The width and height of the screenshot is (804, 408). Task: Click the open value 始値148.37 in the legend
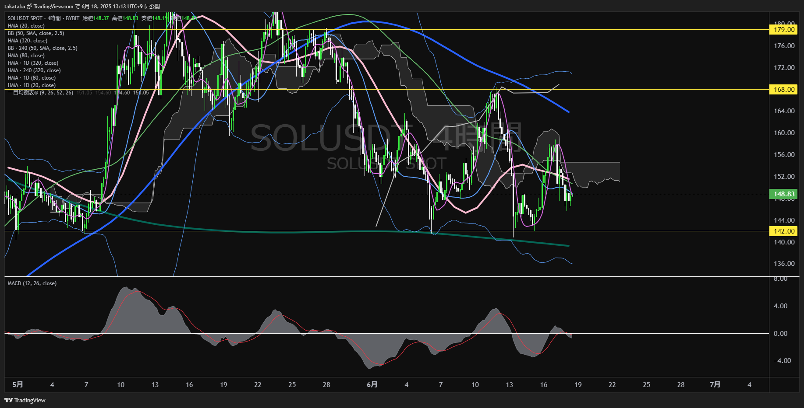pos(96,18)
